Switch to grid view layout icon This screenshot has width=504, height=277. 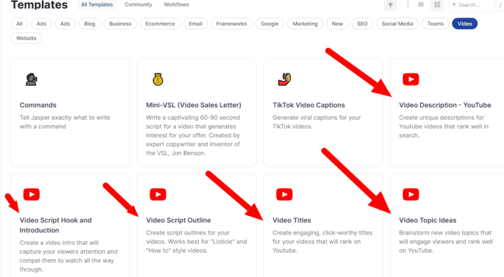pos(437,5)
